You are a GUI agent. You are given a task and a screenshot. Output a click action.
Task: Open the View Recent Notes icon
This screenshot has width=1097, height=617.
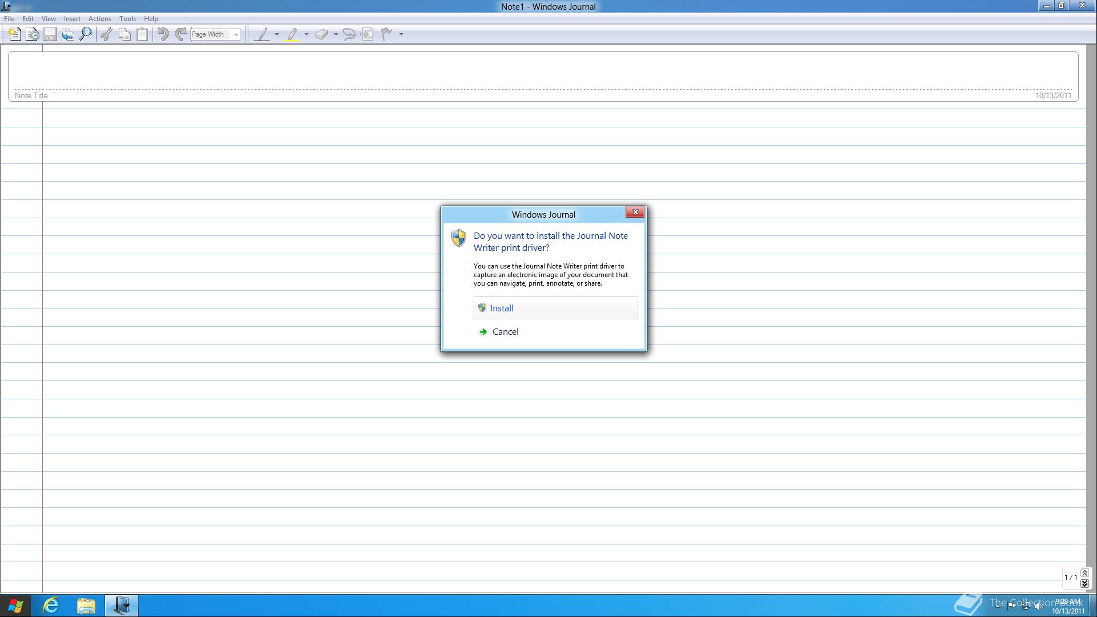pos(33,34)
